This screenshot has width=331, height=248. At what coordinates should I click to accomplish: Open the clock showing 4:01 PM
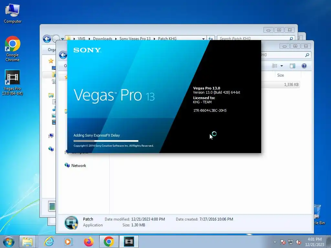click(315, 242)
